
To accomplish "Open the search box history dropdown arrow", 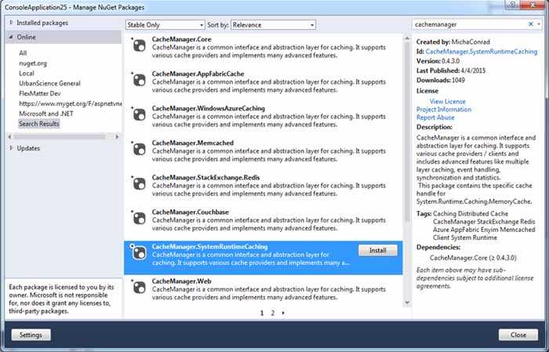I will (539, 24).
